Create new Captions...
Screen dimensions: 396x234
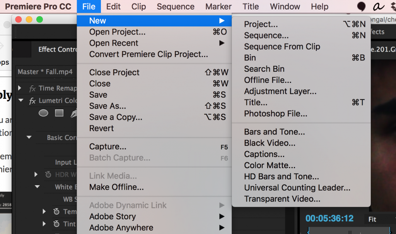pyautogui.click(x=301, y=154)
